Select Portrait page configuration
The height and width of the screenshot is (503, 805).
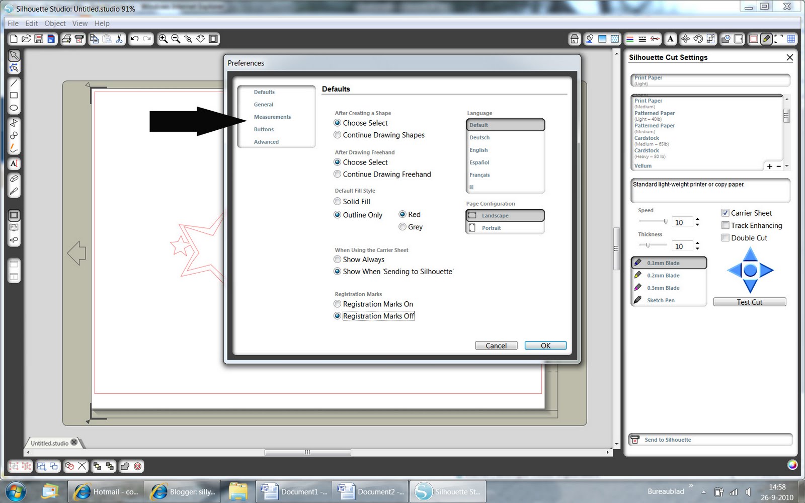point(505,228)
